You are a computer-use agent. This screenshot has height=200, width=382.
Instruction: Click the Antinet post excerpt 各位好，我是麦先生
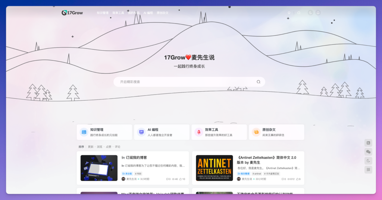pos(269,168)
